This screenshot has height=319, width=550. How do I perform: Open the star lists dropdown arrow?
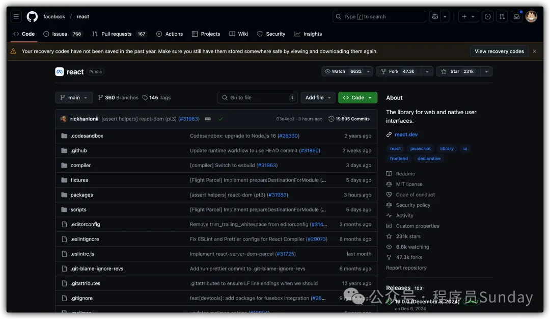[x=486, y=72]
